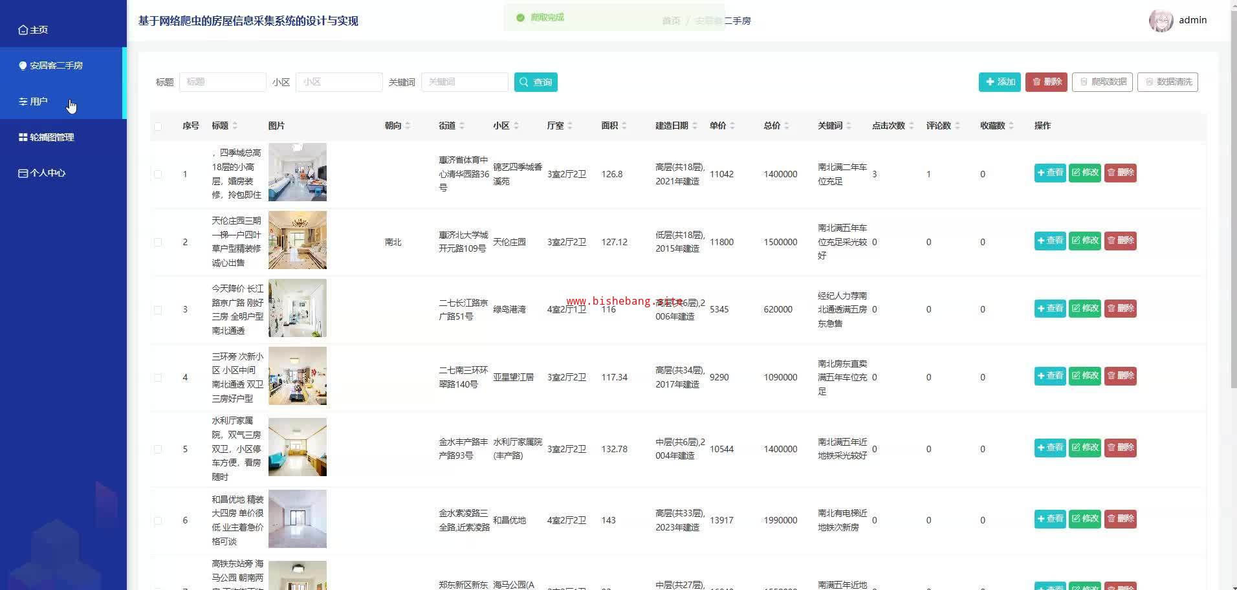Click the 小区 search input field
The image size is (1237, 590).
339,82
